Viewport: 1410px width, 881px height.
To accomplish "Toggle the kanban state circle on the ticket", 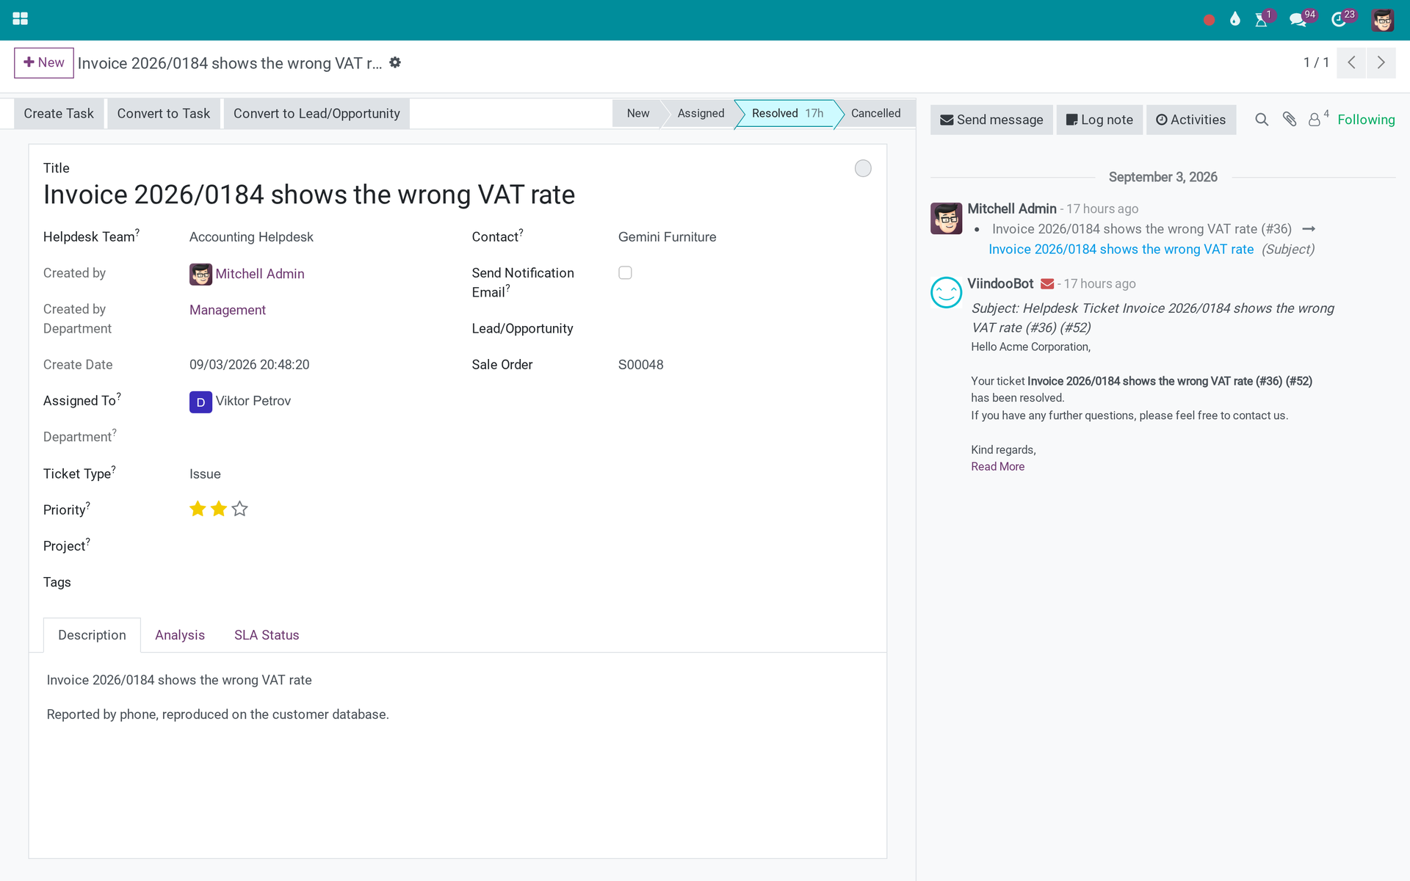I will pos(863,168).
